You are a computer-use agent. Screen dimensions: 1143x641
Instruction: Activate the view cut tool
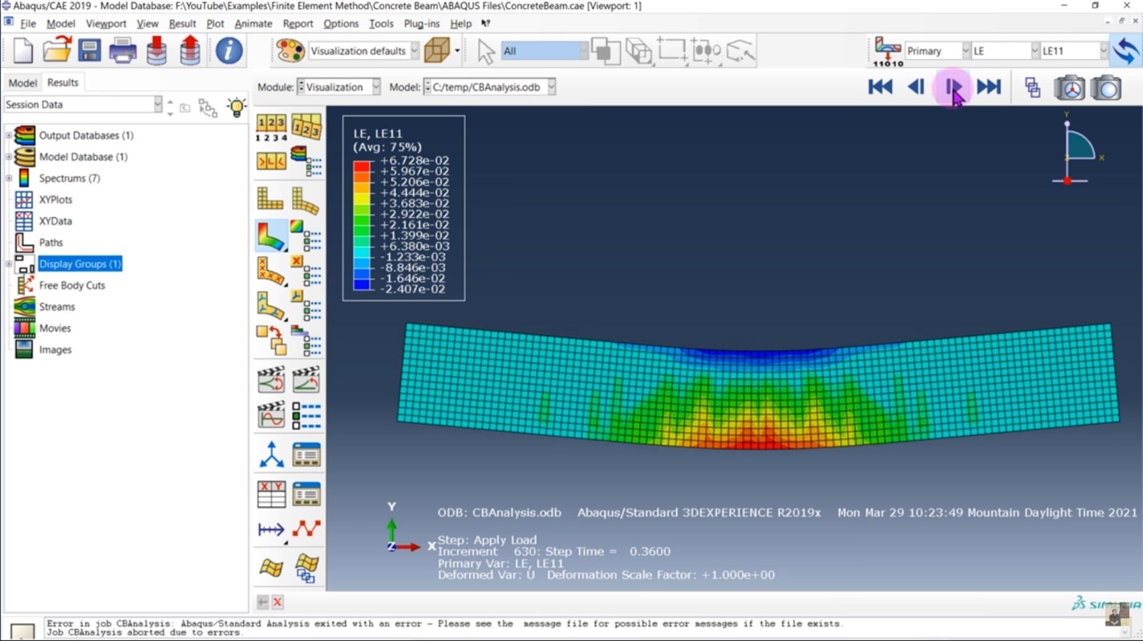click(x=271, y=567)
